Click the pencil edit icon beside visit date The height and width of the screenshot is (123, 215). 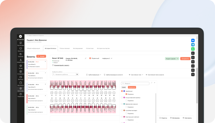[85, 58]
